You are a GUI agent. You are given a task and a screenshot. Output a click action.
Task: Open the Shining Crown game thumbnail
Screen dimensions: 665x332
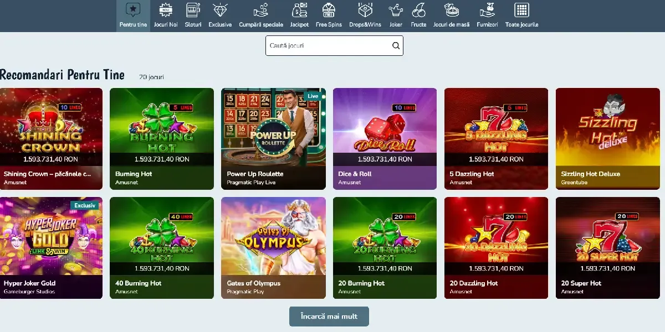tap(51, 139)
